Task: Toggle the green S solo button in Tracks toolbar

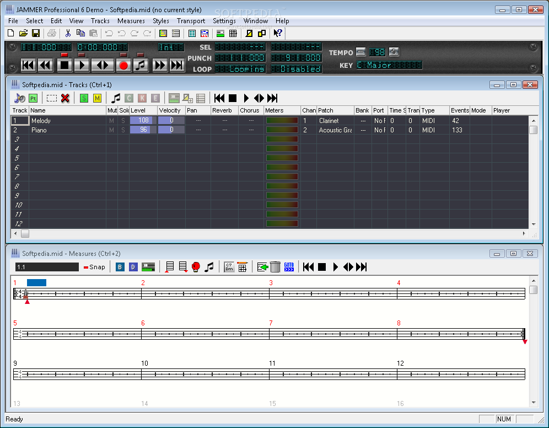Action: pyautogui.click(x=84, y=98)
